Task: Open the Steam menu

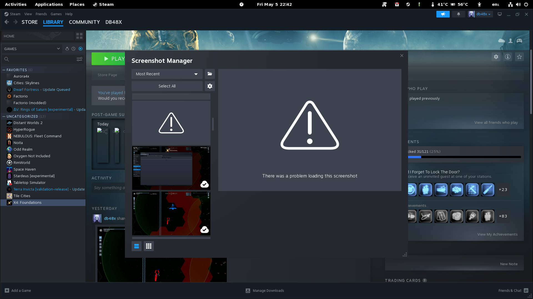Action: (x=15, y=14)
